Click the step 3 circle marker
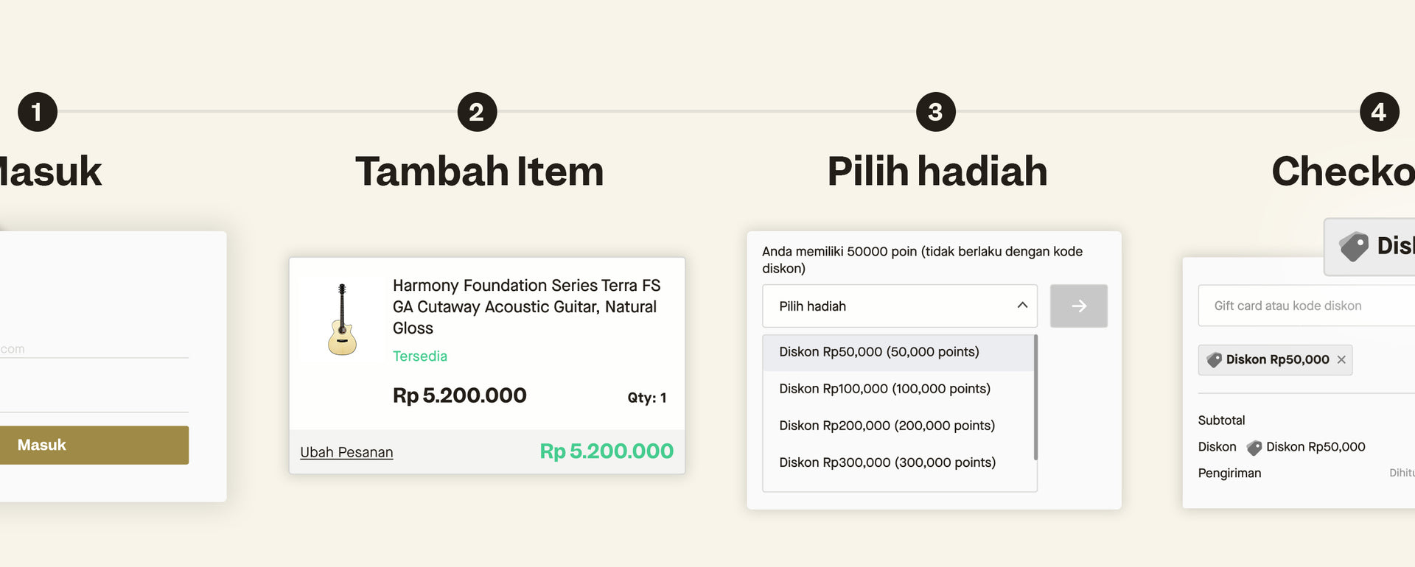The image size is (1415, 567). pyautogui.click(x=935, y=112)
